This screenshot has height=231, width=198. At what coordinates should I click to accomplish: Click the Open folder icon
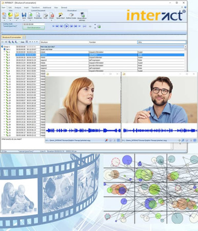10,15
